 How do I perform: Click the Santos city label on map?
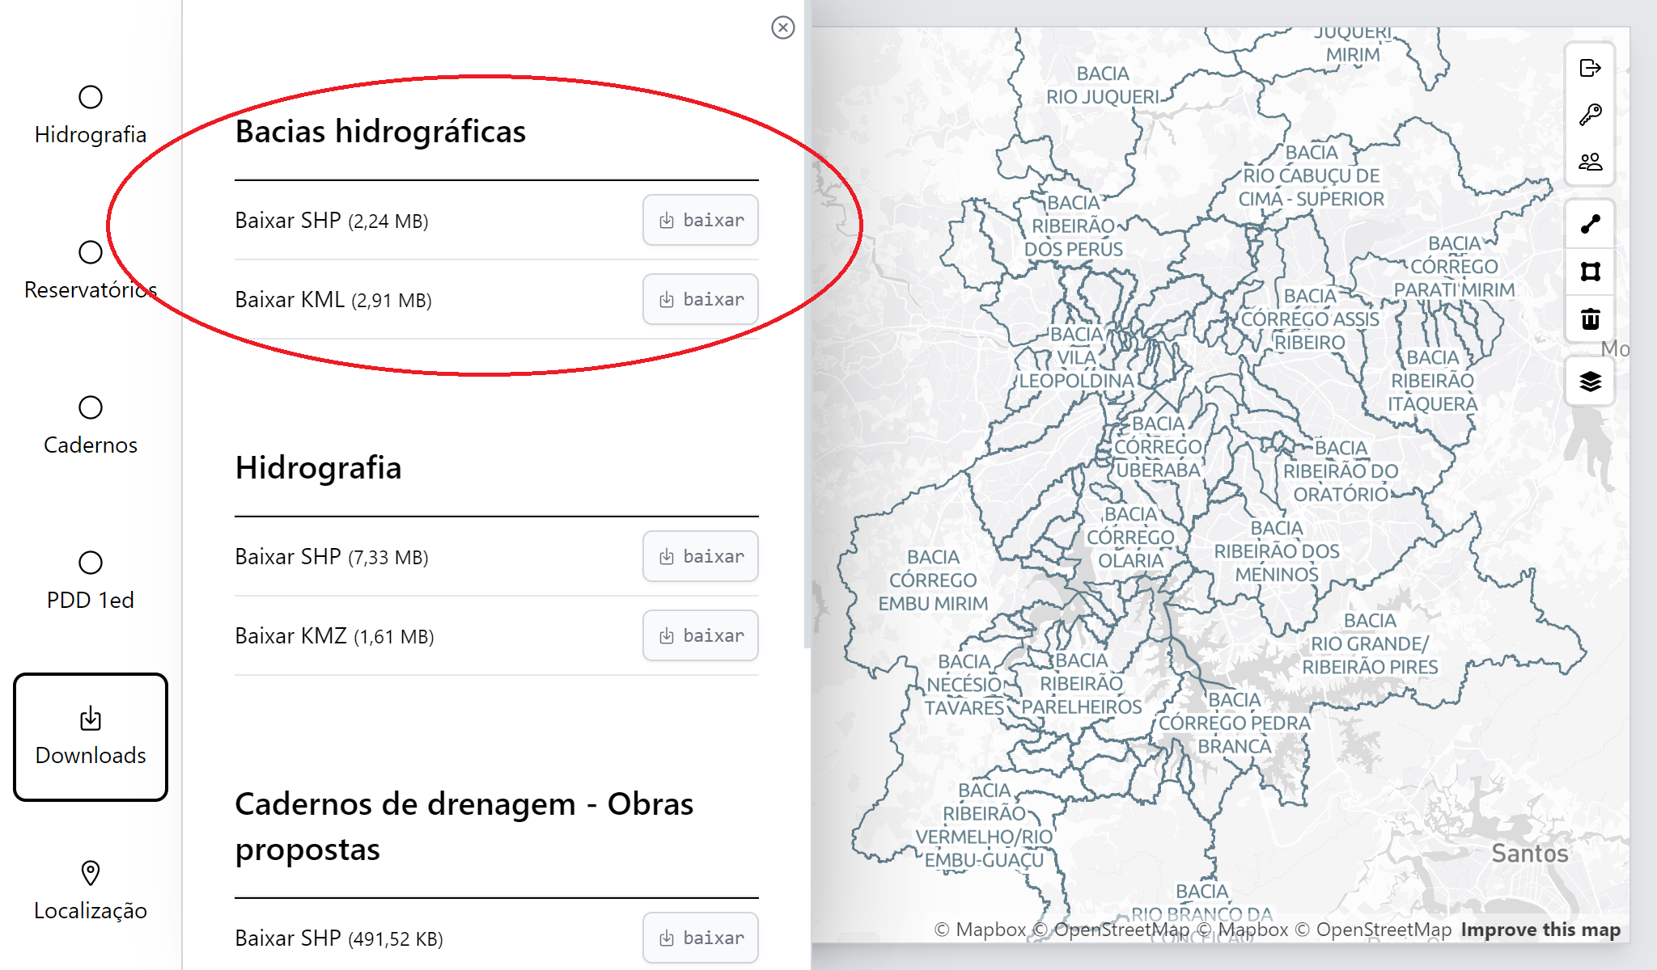[1529, 854]
